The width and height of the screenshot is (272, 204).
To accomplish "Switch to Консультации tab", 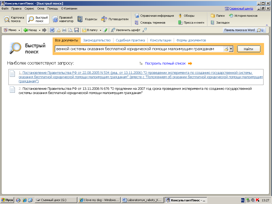I will coord(161,40).
